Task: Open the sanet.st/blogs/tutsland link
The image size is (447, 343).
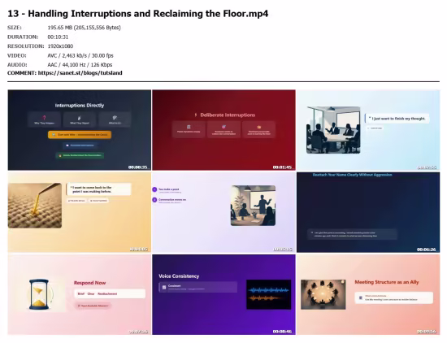Action: click(80, 72)
